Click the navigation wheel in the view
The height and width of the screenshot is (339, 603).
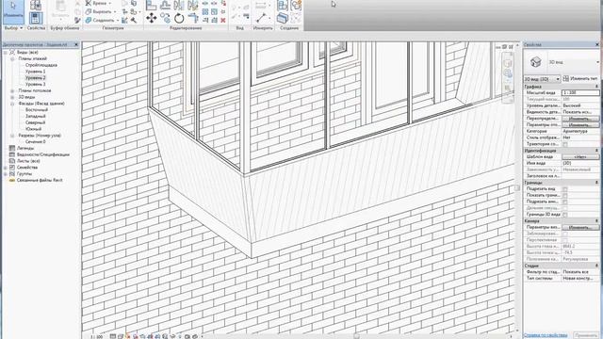click(508, 73)
